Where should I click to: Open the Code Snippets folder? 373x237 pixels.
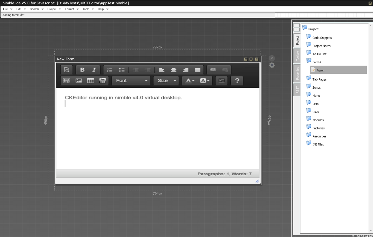coord(319,37)
